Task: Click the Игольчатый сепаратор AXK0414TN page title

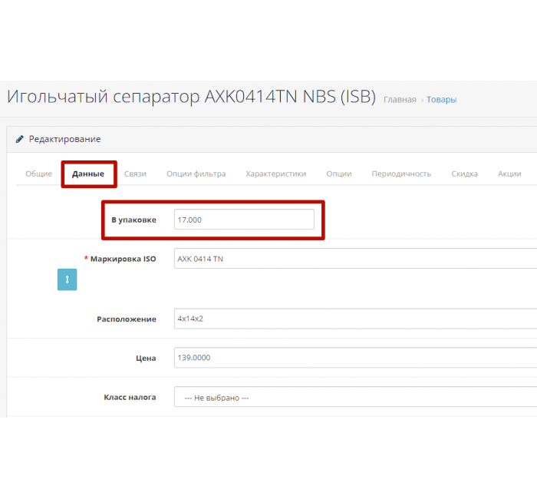Action: tap(192, 97)
